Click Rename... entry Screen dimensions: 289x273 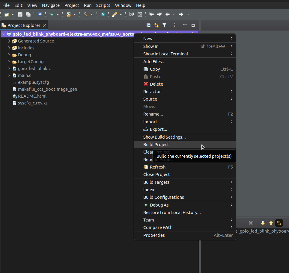click(x=185, y=114)
